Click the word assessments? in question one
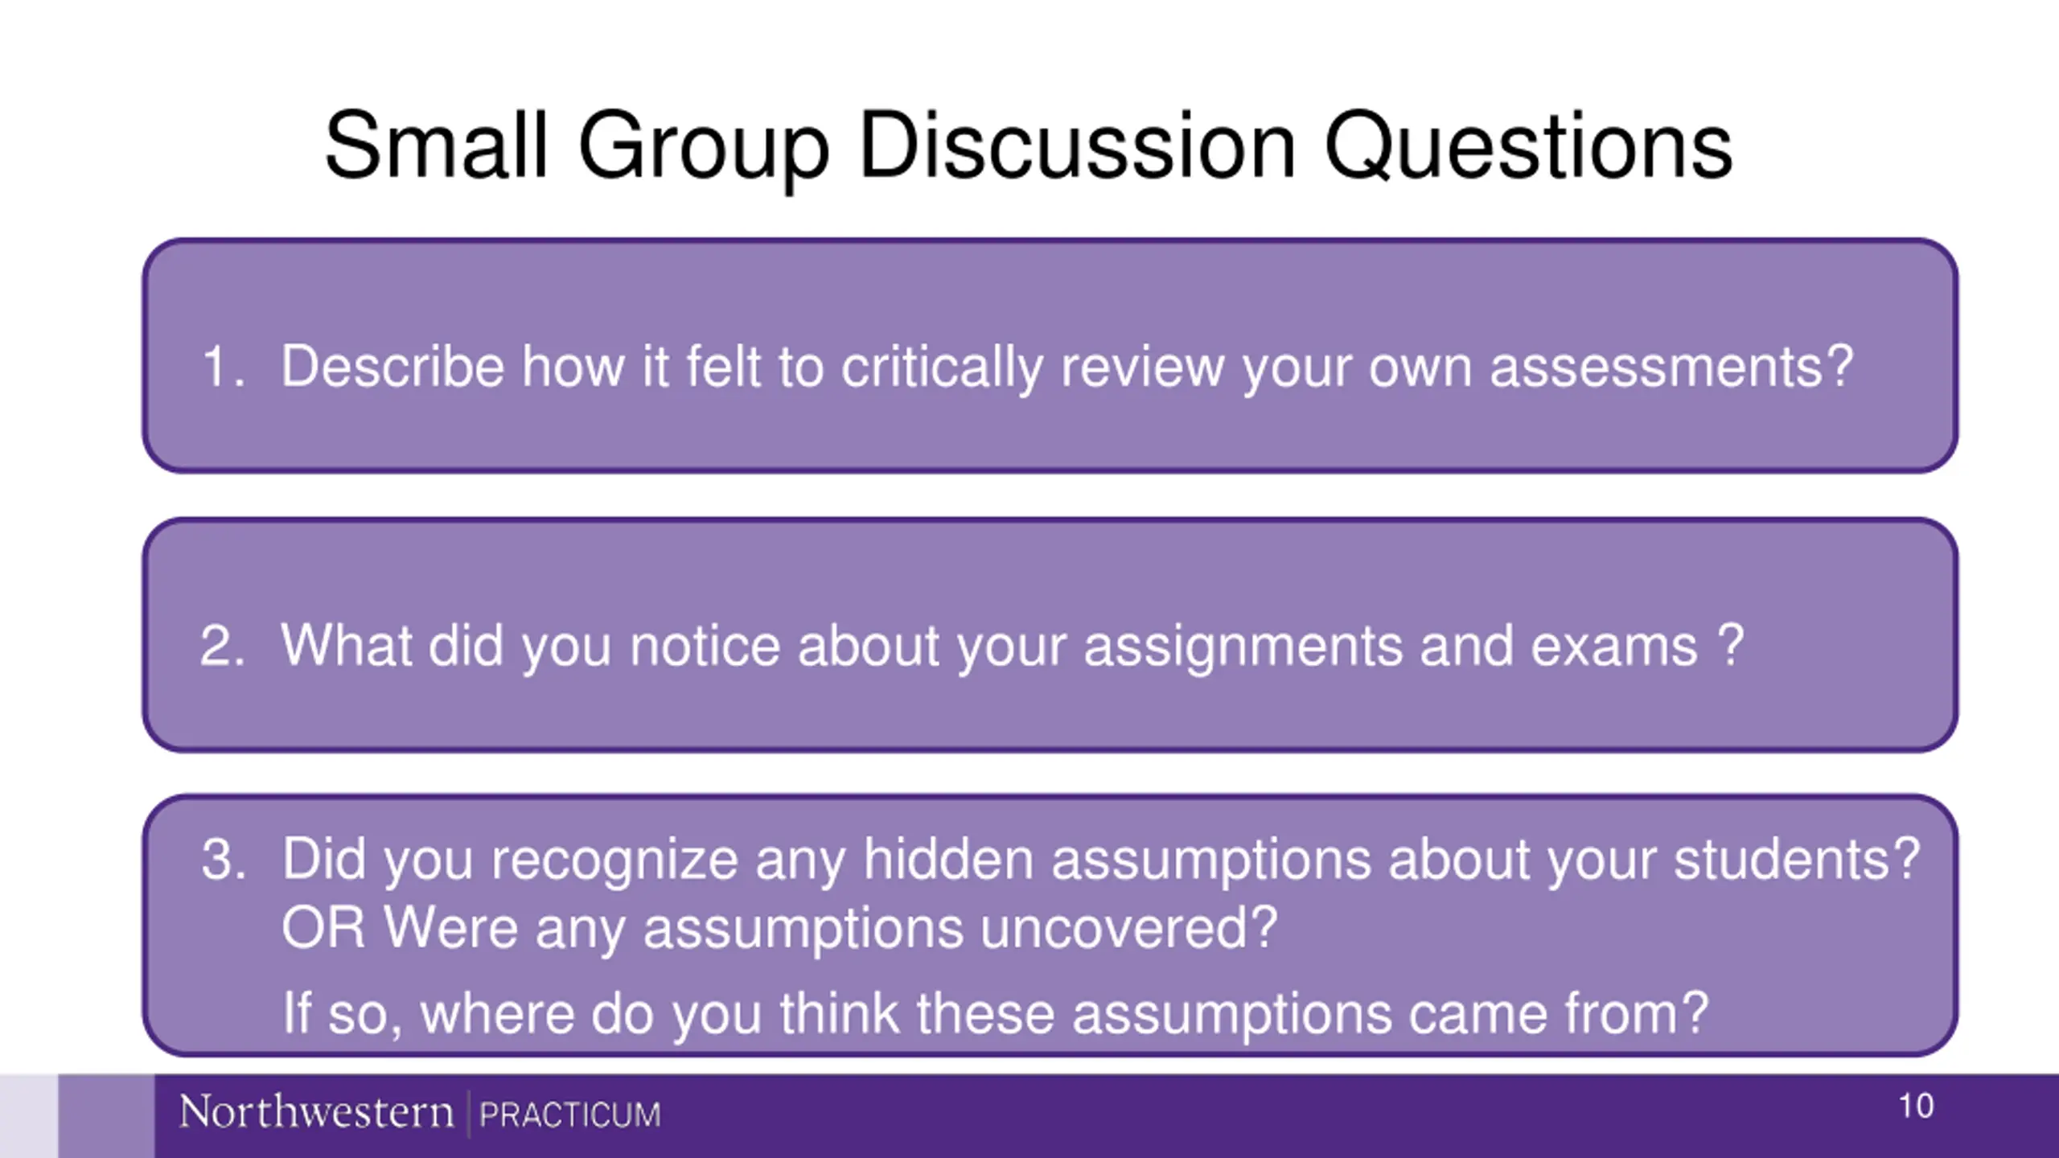 (x=1671, y=368)
